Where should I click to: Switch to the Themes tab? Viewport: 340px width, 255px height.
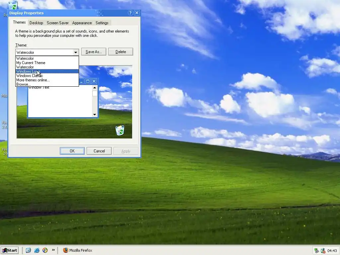pos(19,22)
